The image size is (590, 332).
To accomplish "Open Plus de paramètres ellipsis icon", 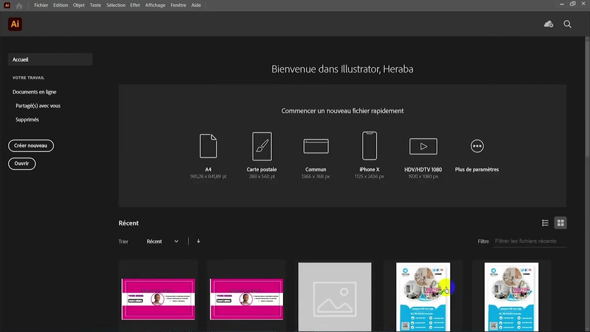I will 477,146.
